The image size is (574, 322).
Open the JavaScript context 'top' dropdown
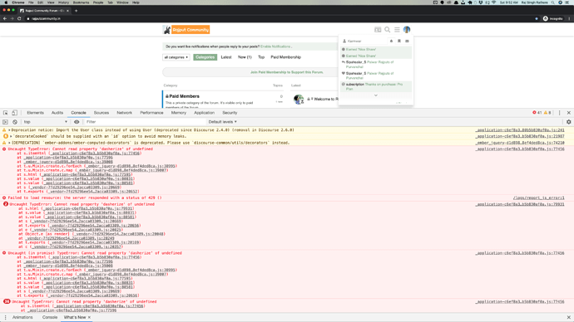46,122
